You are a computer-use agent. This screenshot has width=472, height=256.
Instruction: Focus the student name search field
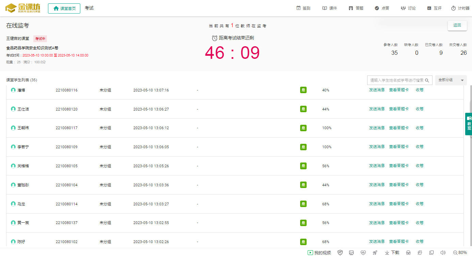click(x=396, y=80)
